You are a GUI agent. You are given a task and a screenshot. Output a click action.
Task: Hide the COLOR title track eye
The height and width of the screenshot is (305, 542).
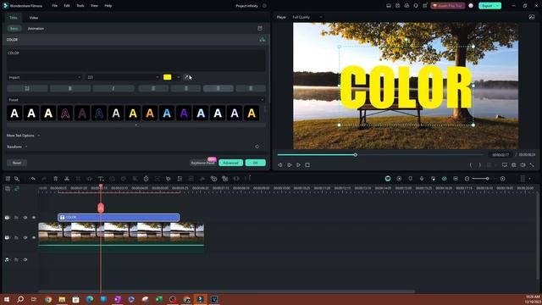pos(34,218)
